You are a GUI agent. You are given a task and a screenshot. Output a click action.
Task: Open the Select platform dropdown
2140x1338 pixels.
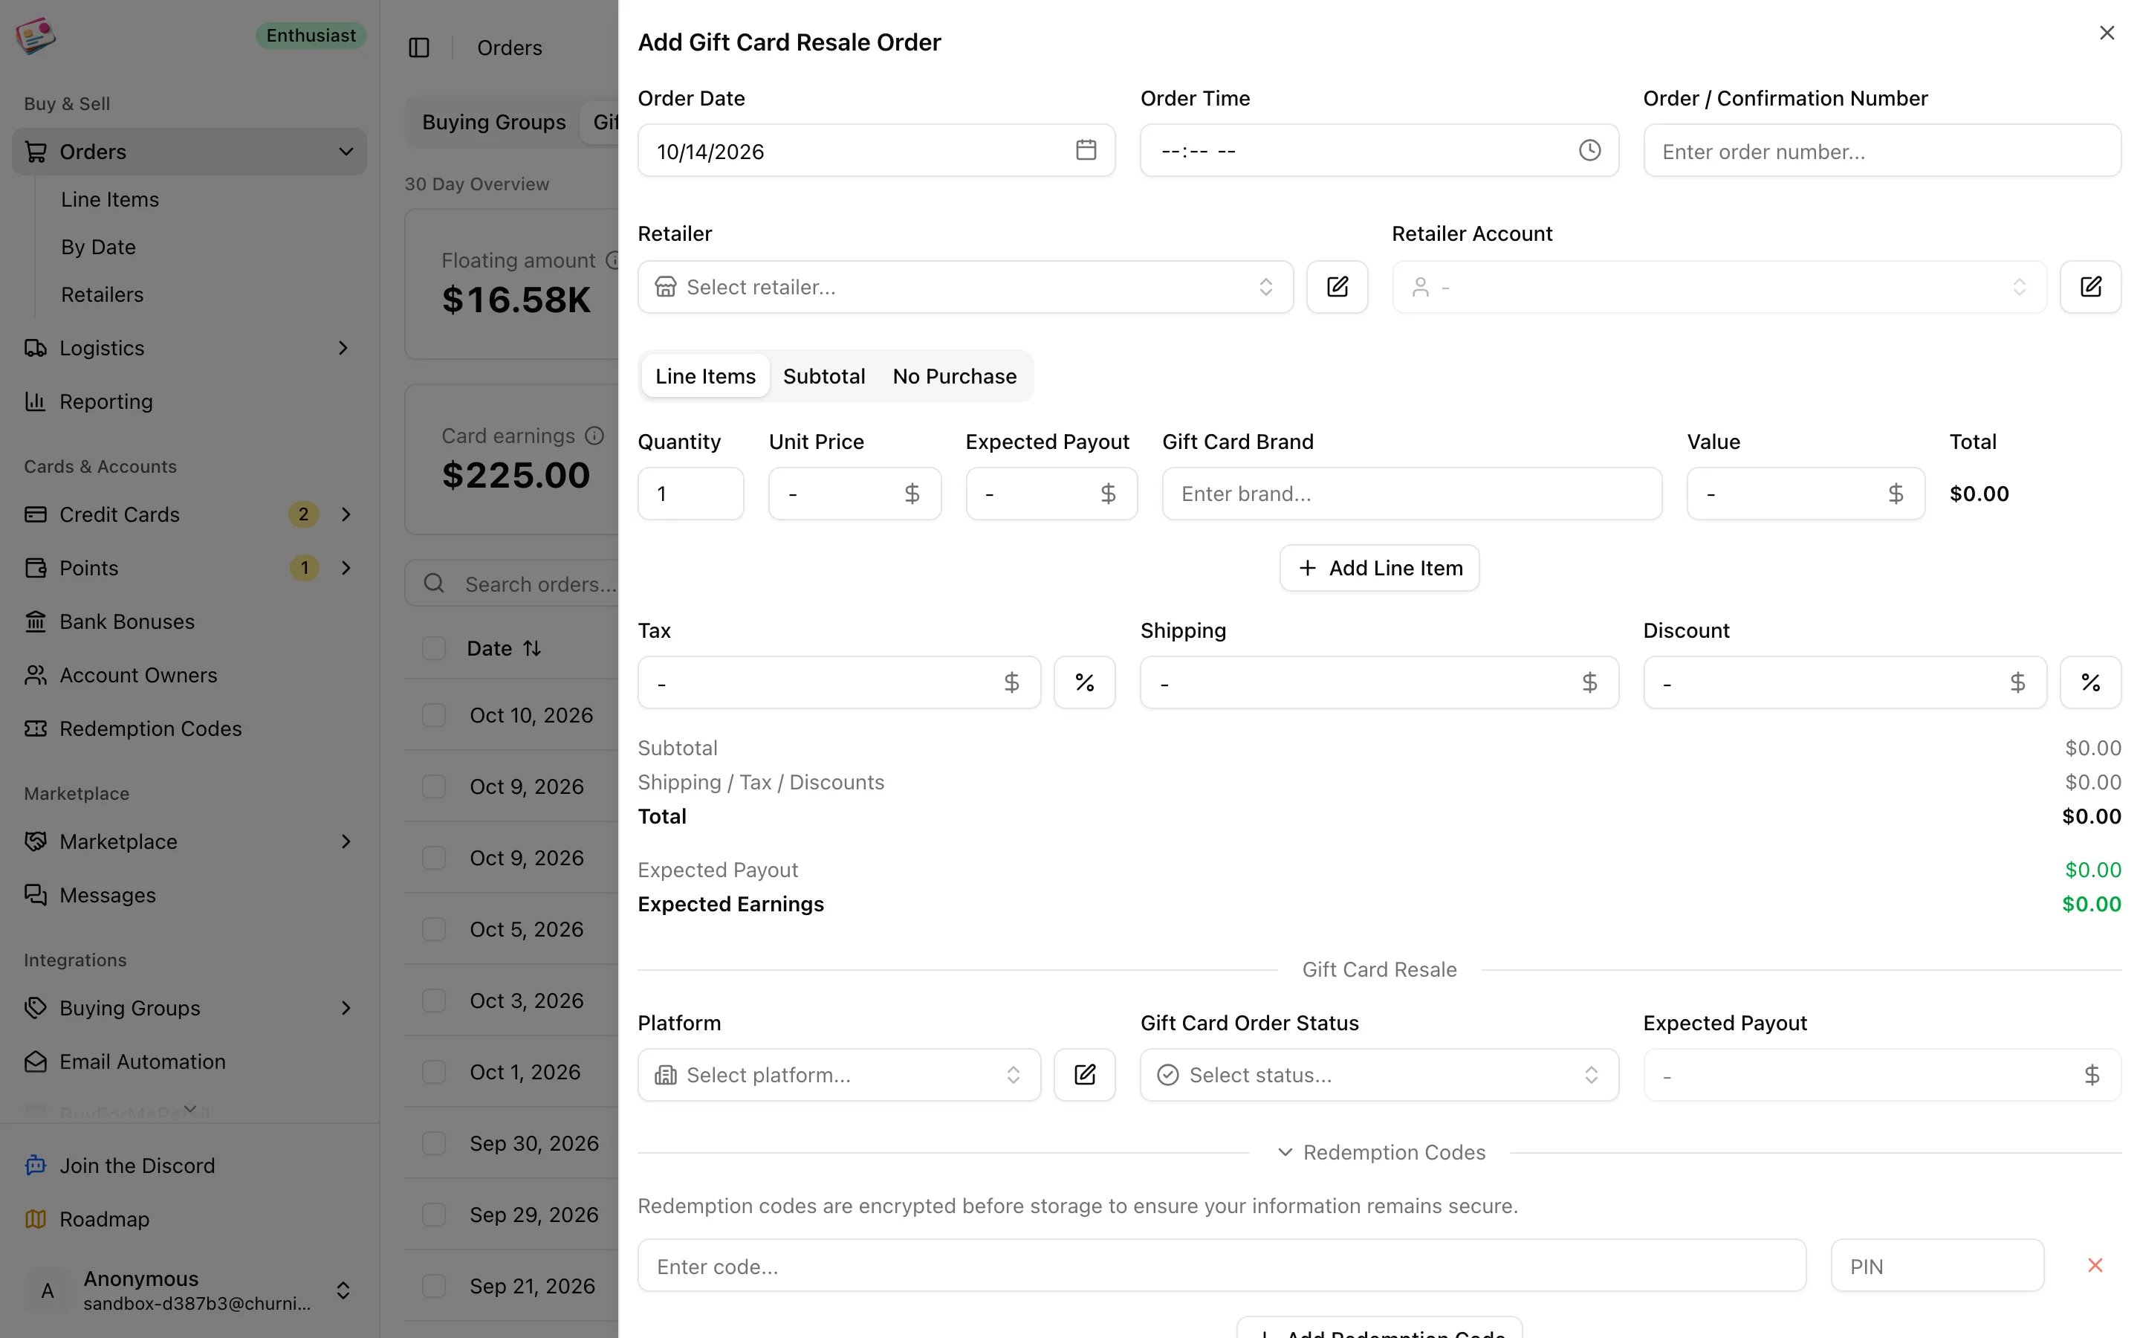(839, 1075)
